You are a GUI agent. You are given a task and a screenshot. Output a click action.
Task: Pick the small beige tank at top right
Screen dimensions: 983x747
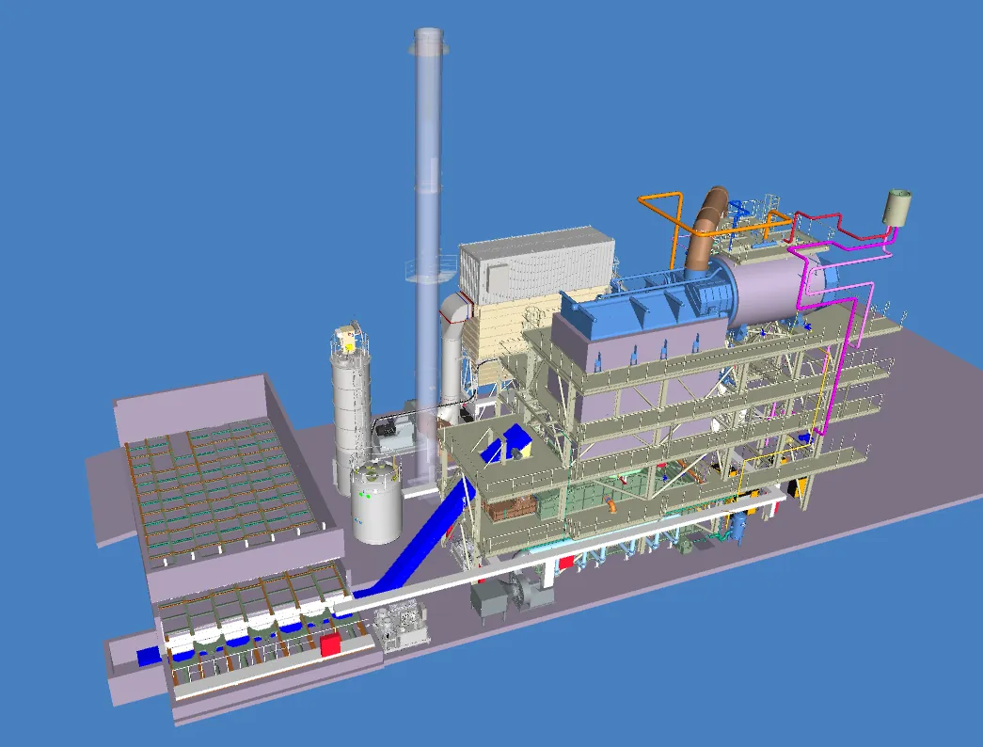(896, 206)
